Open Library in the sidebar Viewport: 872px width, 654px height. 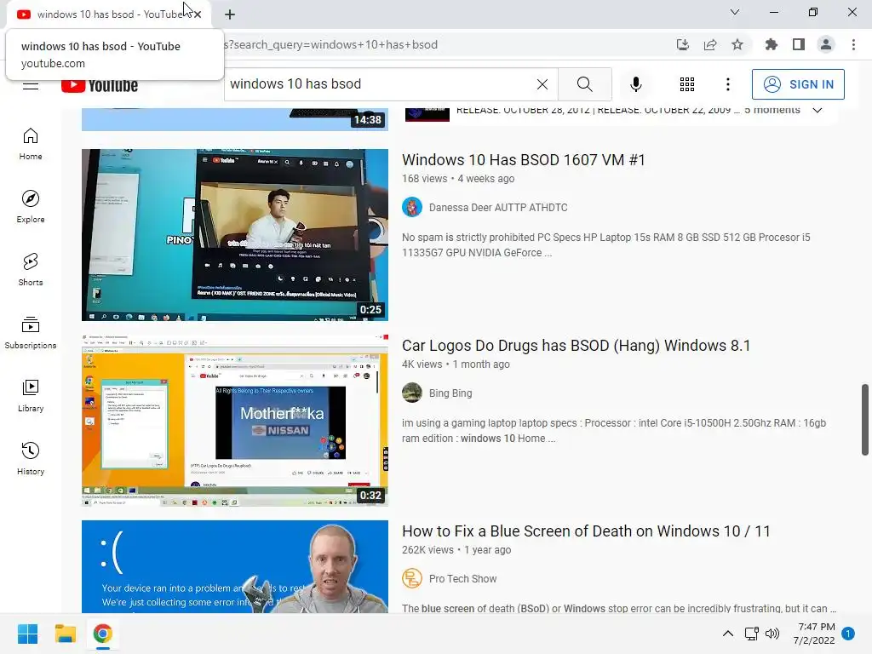[31, 395]
